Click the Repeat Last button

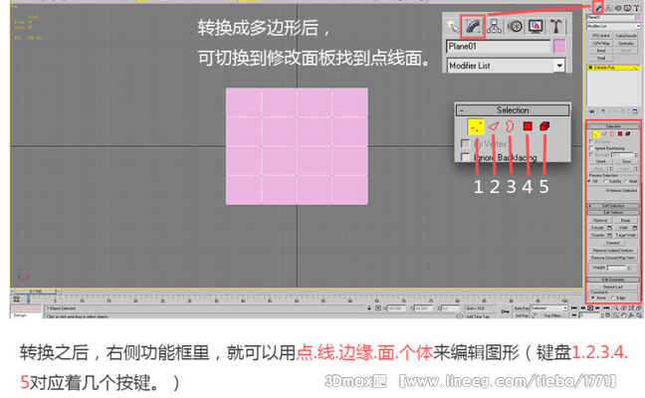(x=613, y=287)
